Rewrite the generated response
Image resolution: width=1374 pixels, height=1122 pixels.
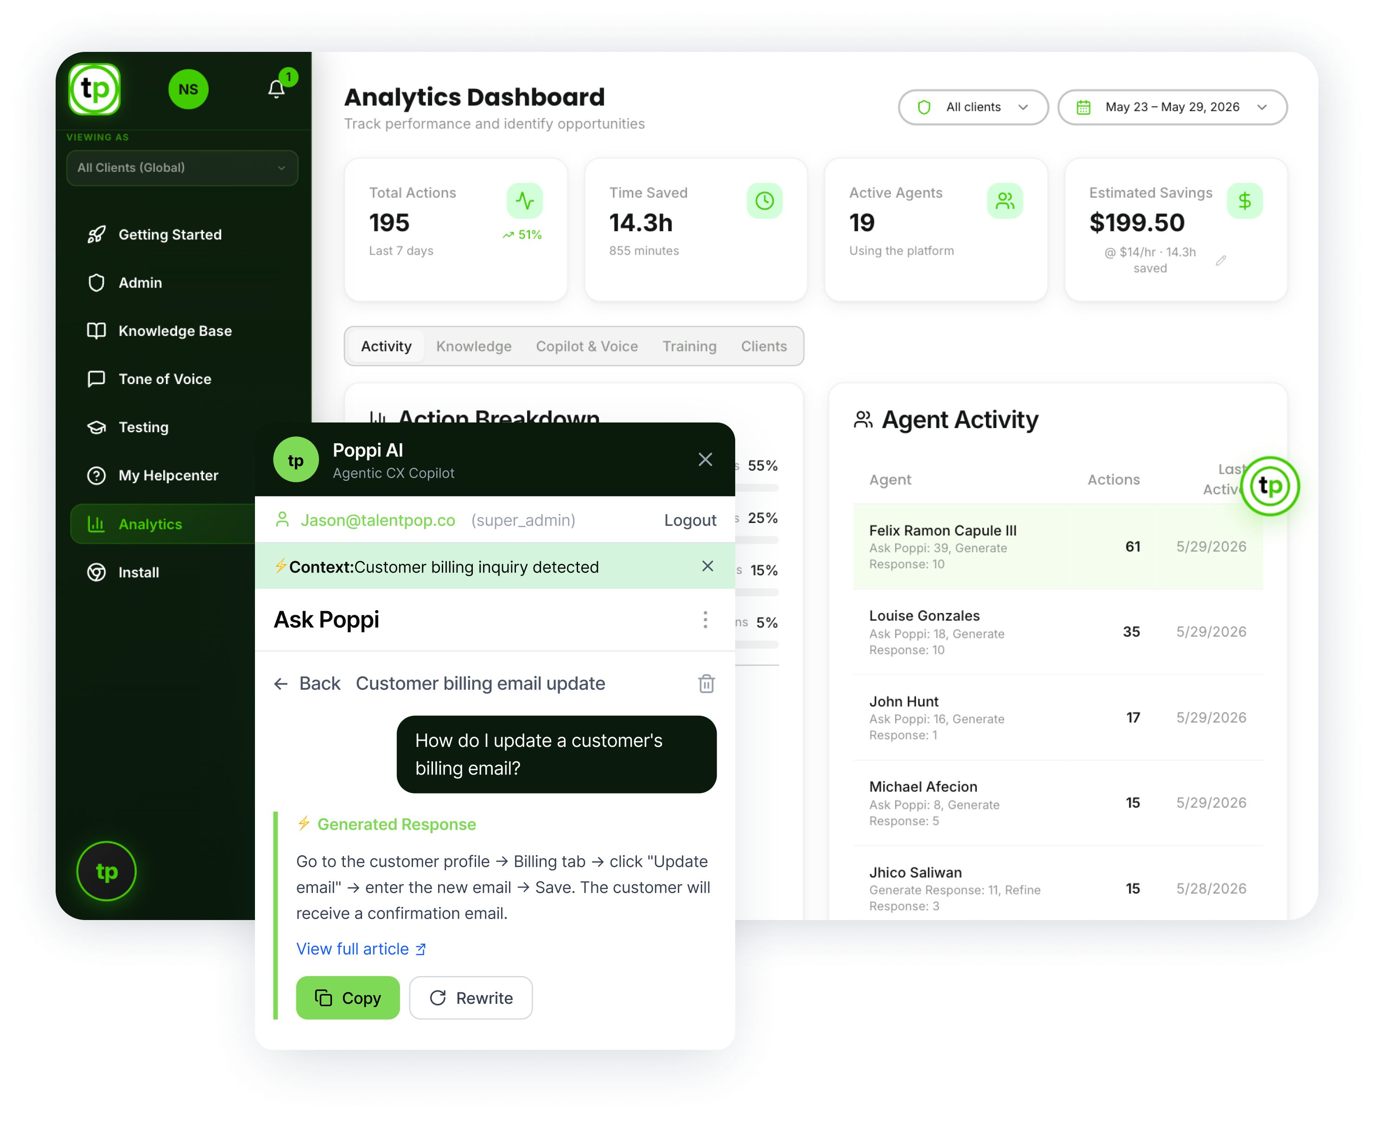click(471, 998)
